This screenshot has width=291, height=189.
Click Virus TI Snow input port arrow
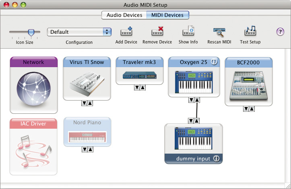pyautogui.click(x=90, y=103)
